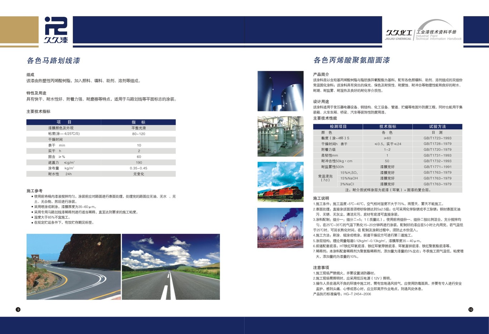Image resolution: width=489 pixels, height=334 pixels.
Task: Click the 久久化工 JIUJIU CHEMICAL logo
Action: (x=398, y=34)
